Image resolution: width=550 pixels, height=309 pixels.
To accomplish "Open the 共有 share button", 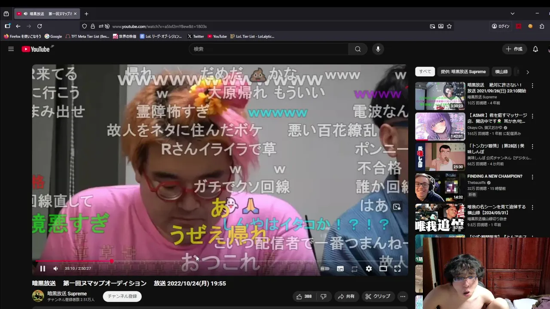I will tap(346, 296).
